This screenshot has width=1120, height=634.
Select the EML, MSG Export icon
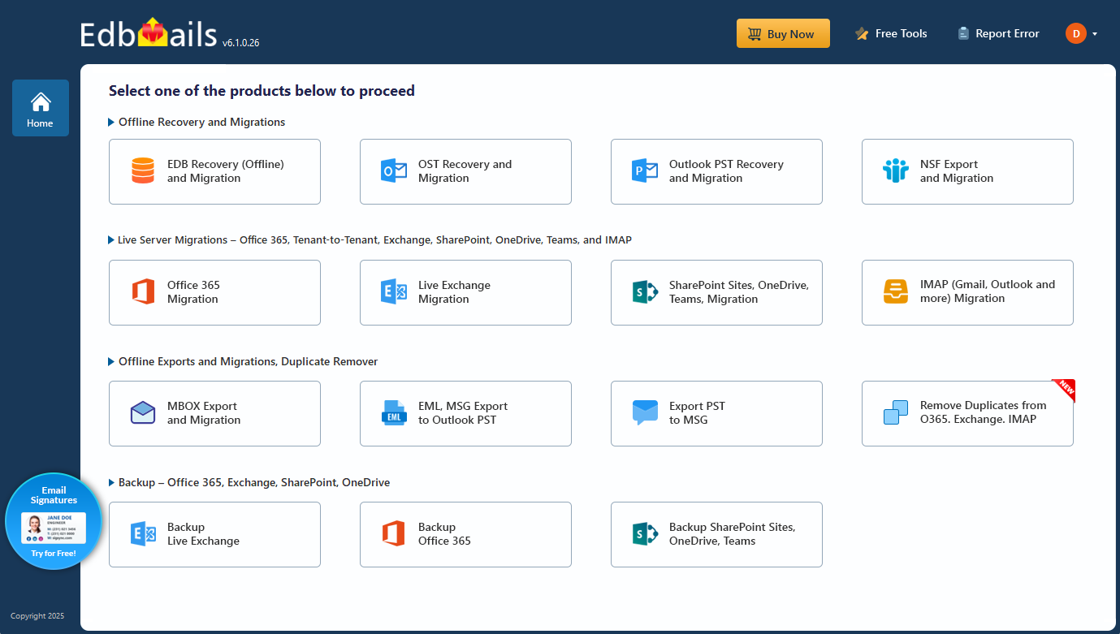[x=393, y=413]
